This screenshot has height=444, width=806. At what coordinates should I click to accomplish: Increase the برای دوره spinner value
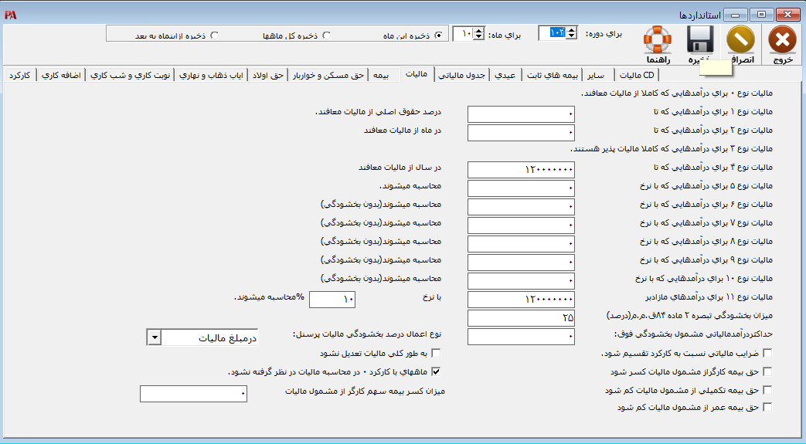tap(573, 30)
